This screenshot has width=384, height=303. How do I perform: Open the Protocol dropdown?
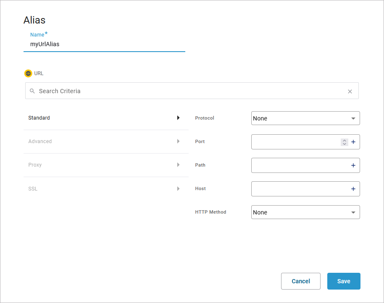tap(305, 118)
